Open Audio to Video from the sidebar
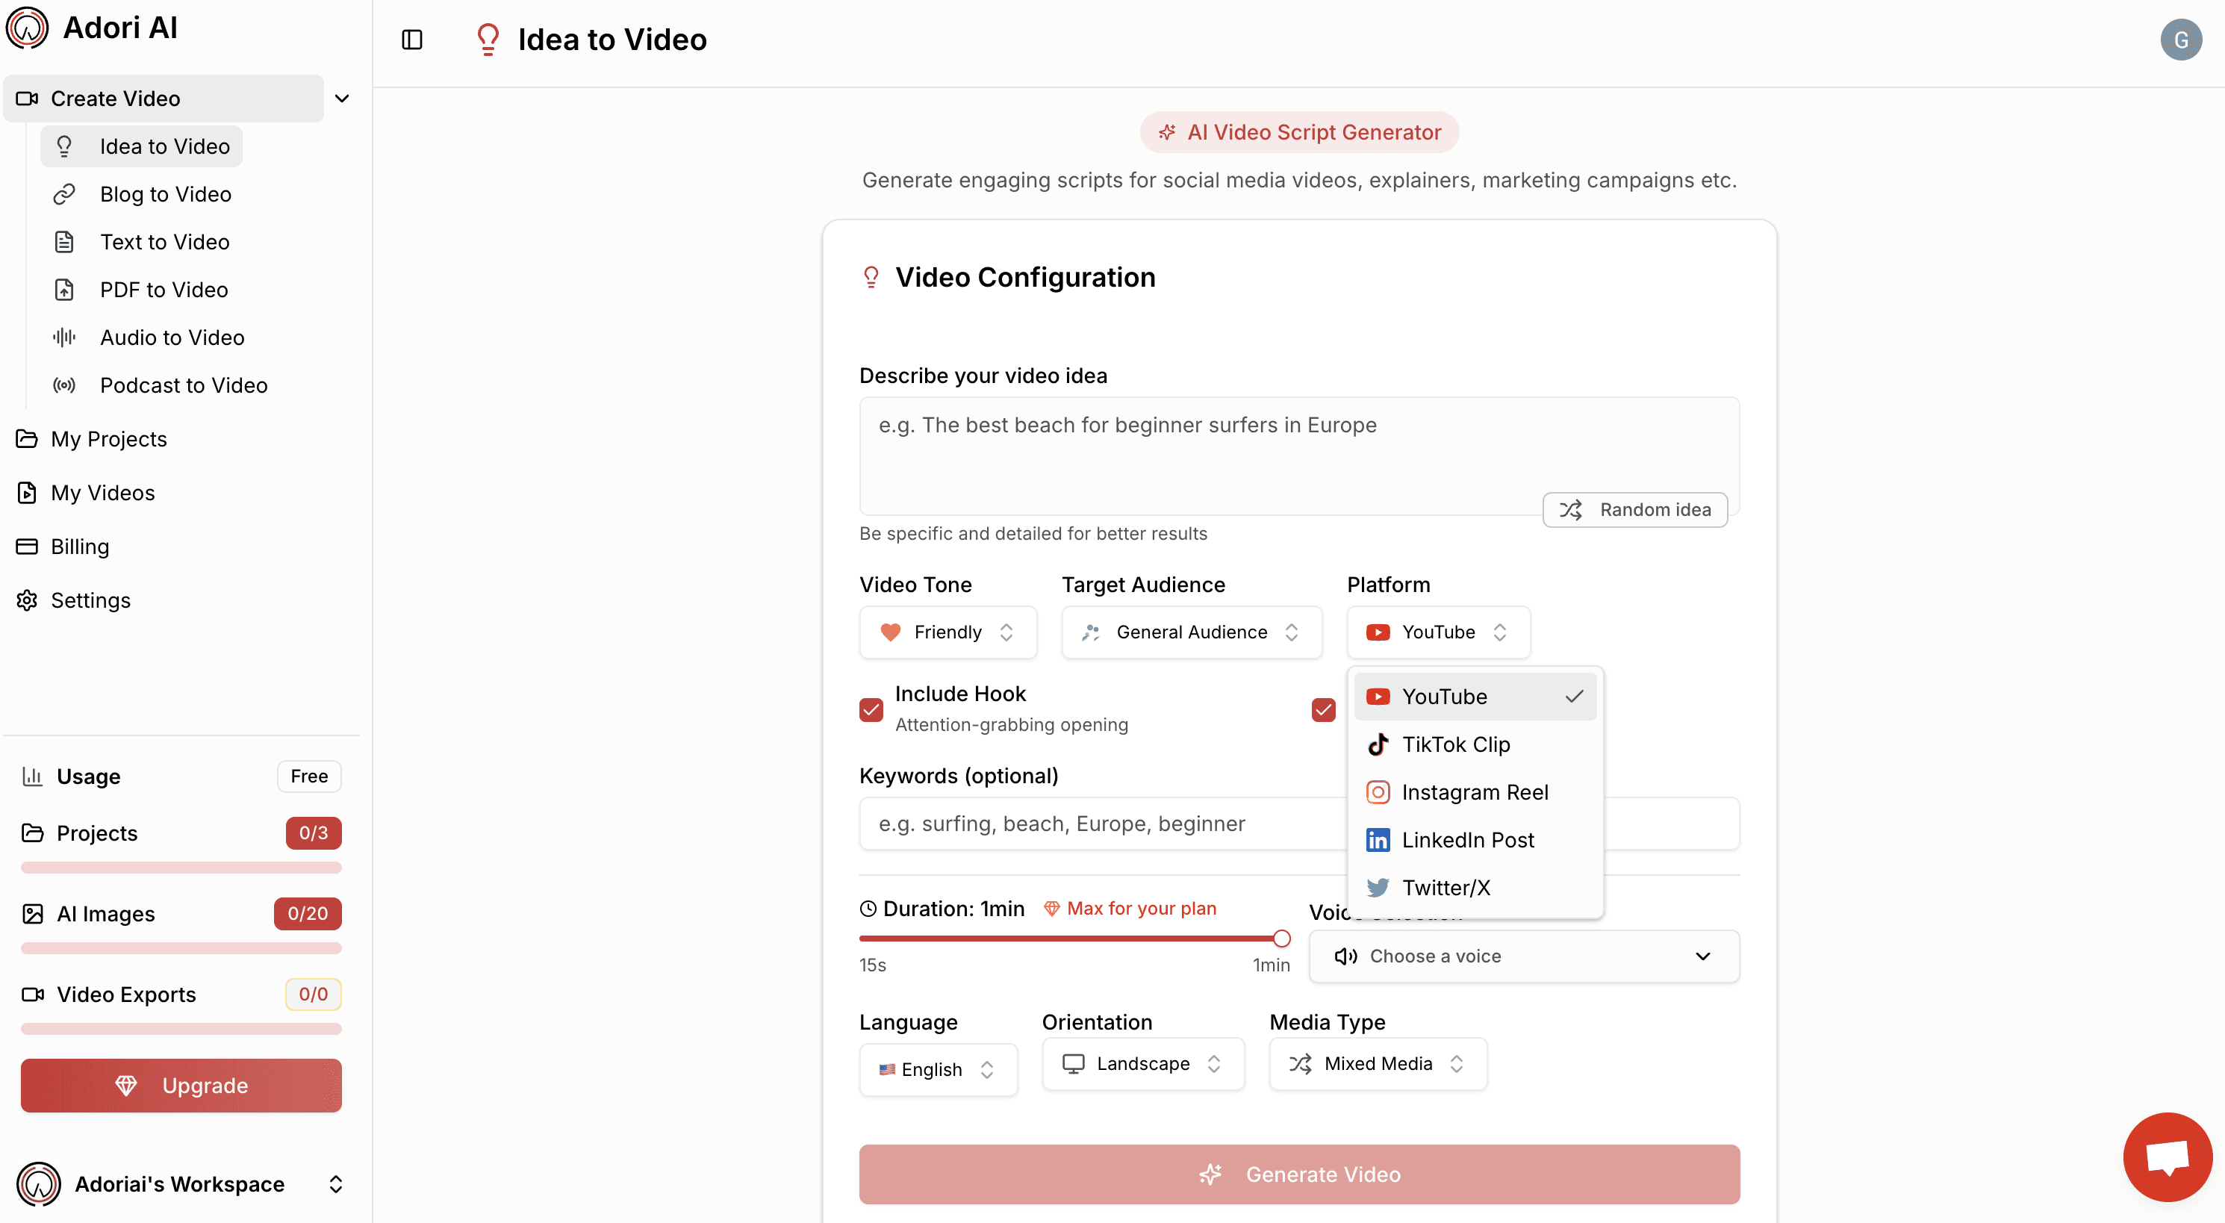 click(x=172, y=337)
